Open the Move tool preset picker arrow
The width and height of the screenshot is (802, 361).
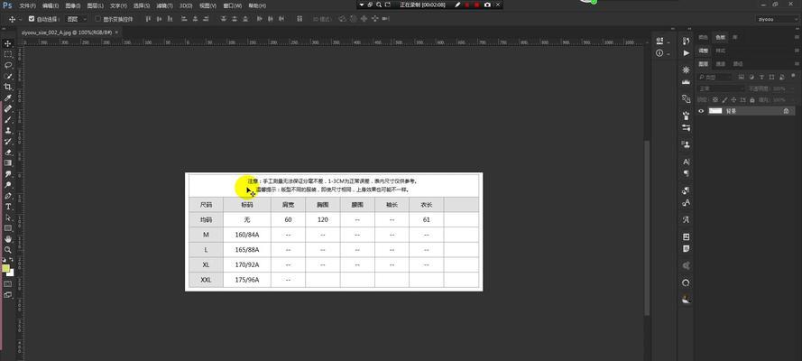coord(20,19)
